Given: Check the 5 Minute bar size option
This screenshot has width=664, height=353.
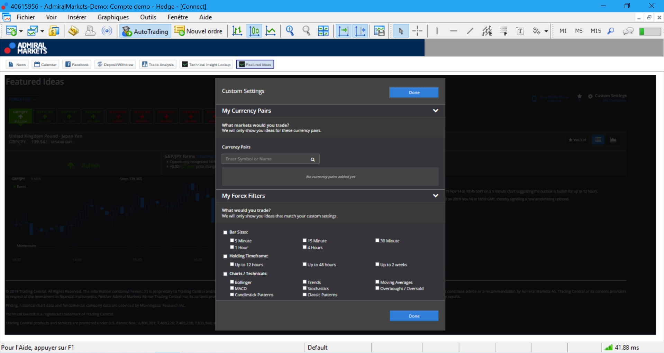Looking at the screenshot, I should click(232, 240).
